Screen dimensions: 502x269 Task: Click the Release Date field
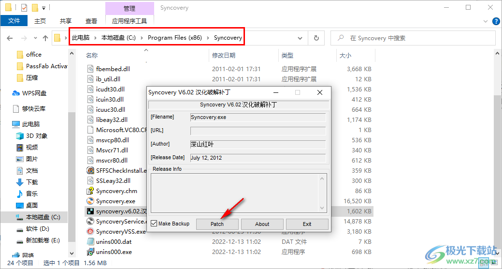click(258, 158)
